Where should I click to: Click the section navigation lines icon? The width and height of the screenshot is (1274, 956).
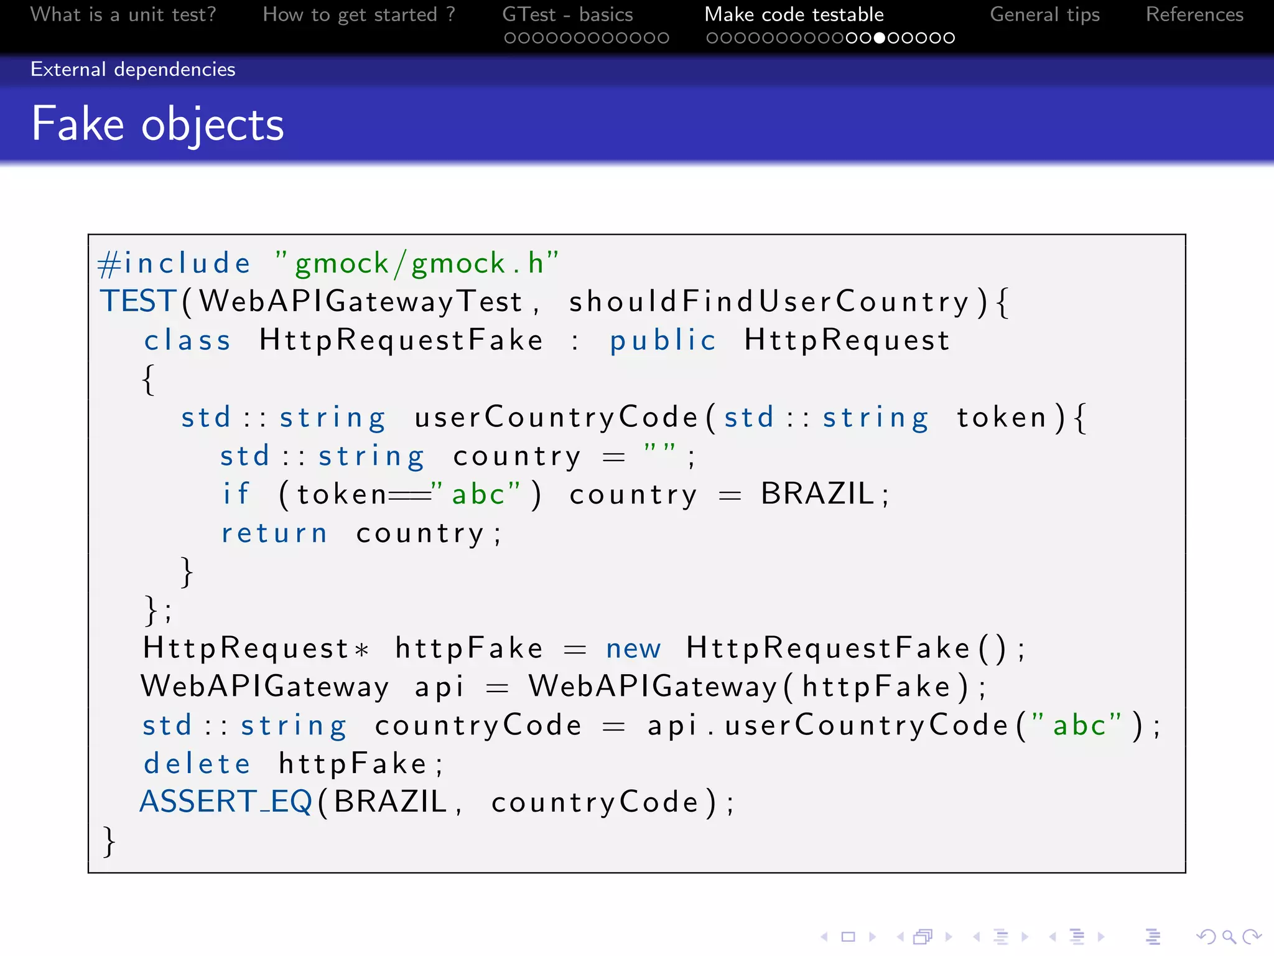click(x=1077, y=937)
